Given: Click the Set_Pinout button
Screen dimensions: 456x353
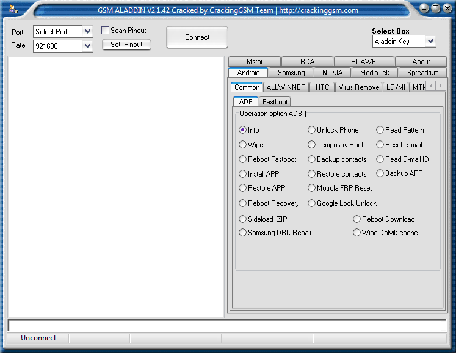Looking at the screenshot, I should click(126, 45).
